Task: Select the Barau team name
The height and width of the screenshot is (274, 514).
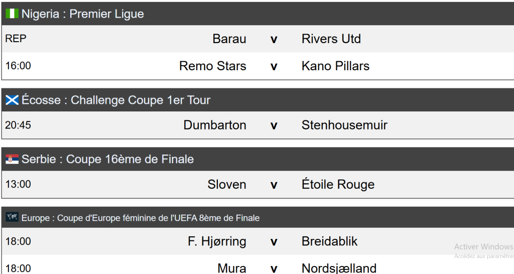Action: (x=229, y=39)
